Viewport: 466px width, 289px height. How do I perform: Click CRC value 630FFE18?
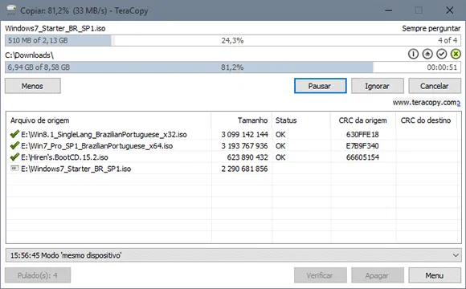coord(362,135)
